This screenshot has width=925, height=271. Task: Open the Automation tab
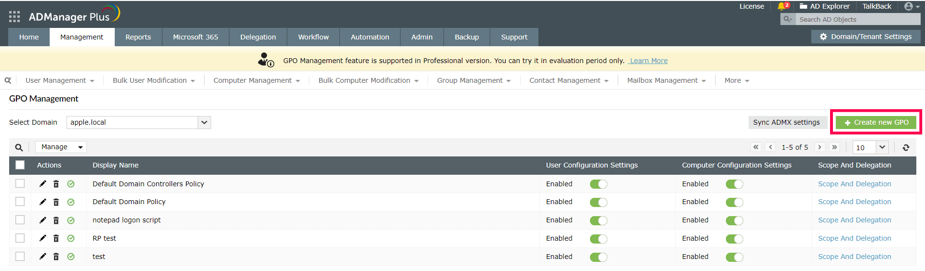(x=370, y=37)
